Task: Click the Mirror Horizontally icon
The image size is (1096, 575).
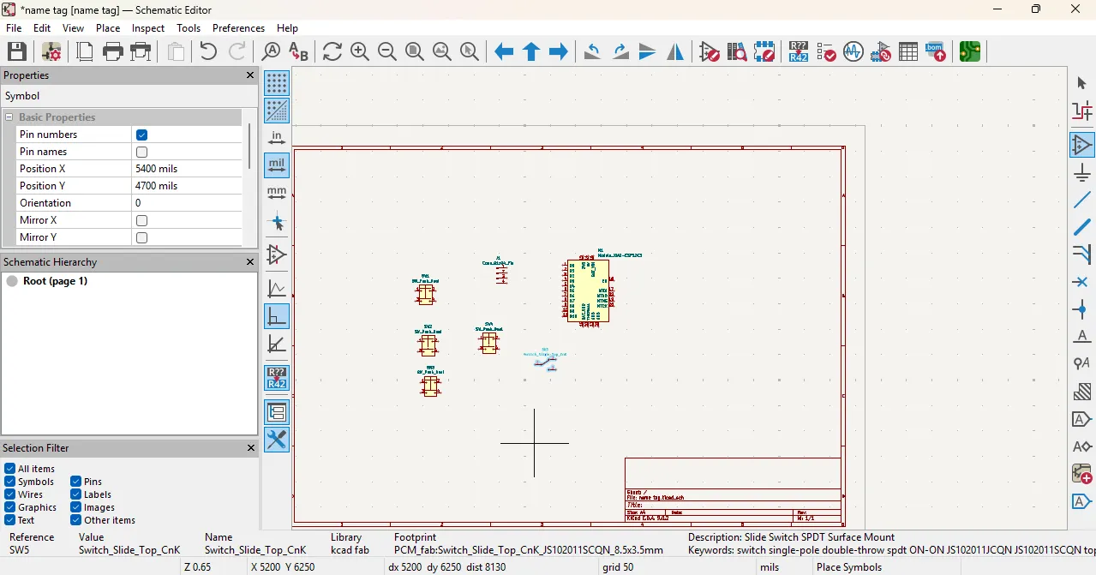Action: (x=675, y=51)
